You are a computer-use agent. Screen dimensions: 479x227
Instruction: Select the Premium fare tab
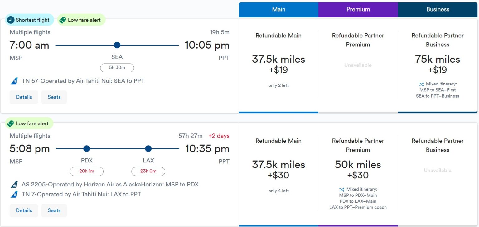click(x=358, y=9)
